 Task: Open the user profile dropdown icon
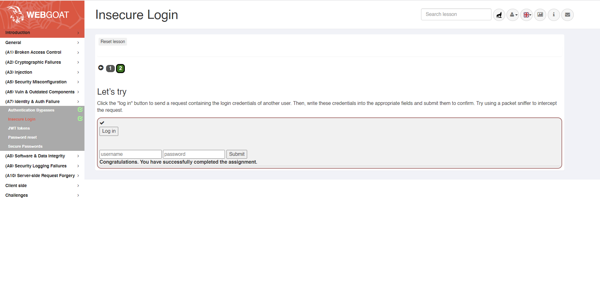(x=513, y=15)
